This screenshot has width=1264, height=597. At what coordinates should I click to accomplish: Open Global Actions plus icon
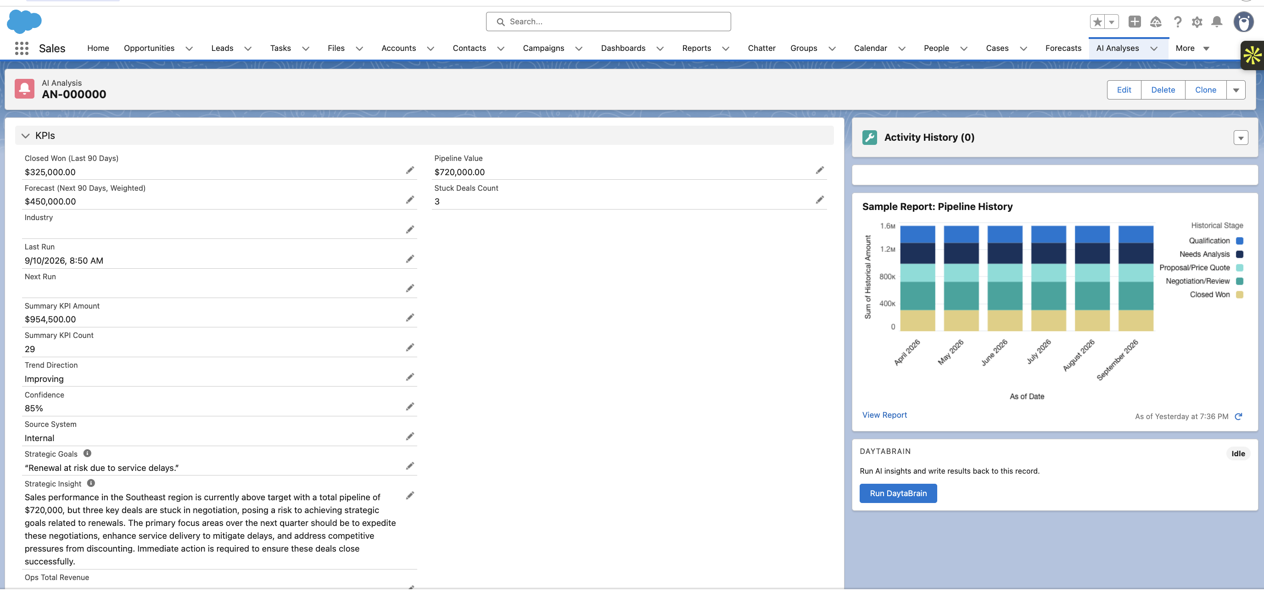(x=1135, y=22)
